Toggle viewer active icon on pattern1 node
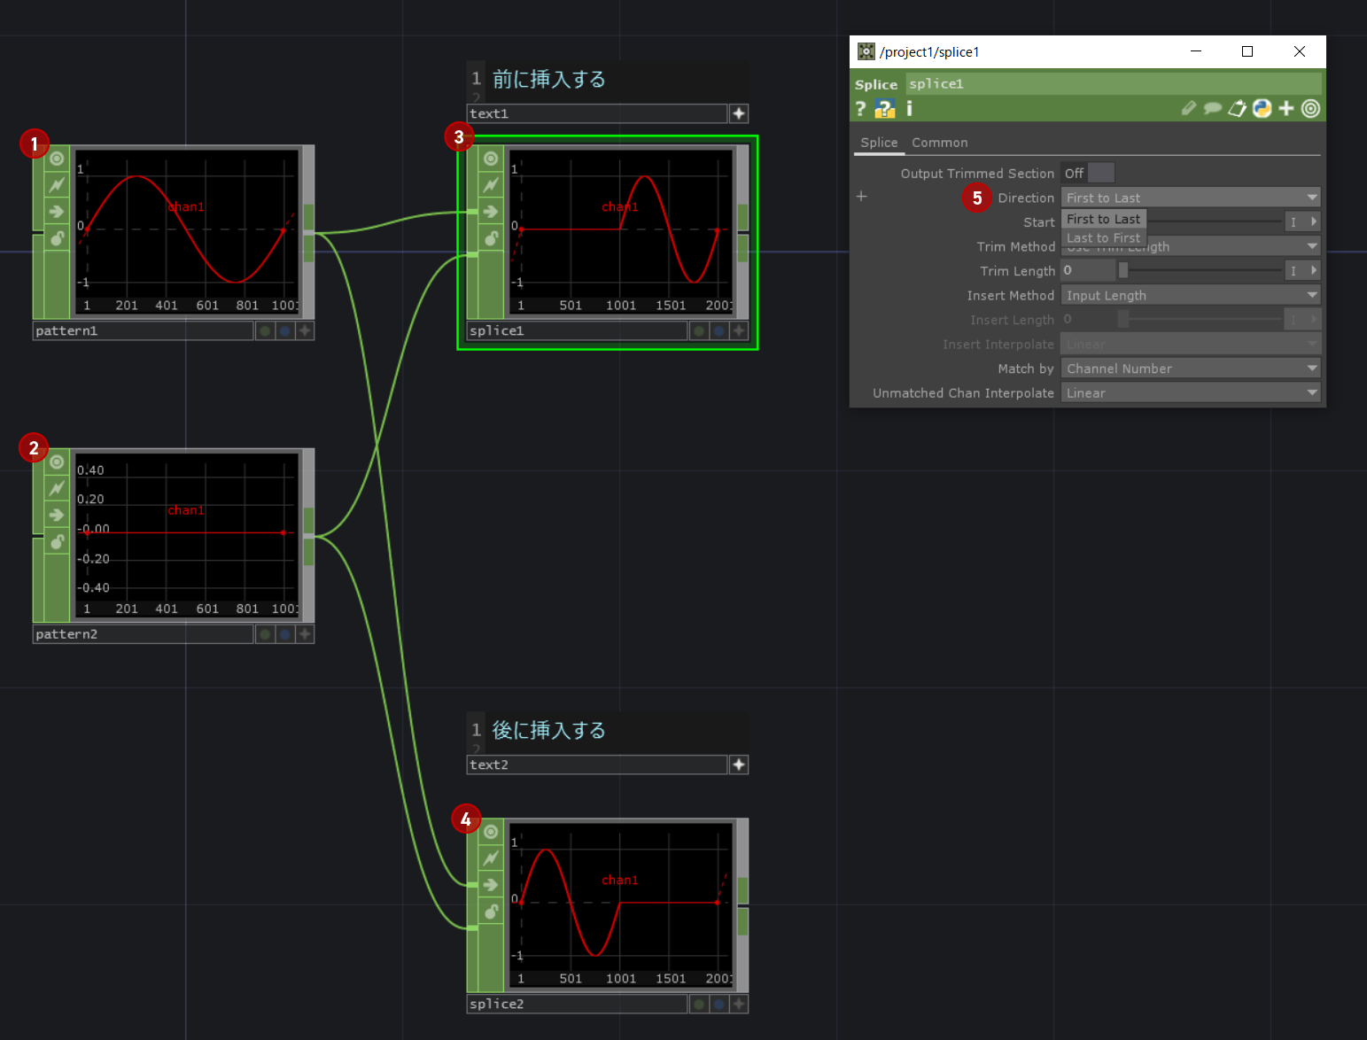The height and width of the screenshot is (1040, 1367). click(x=57, y=159)
